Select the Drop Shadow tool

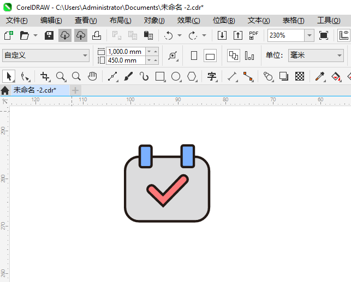[x=284, y=76]
